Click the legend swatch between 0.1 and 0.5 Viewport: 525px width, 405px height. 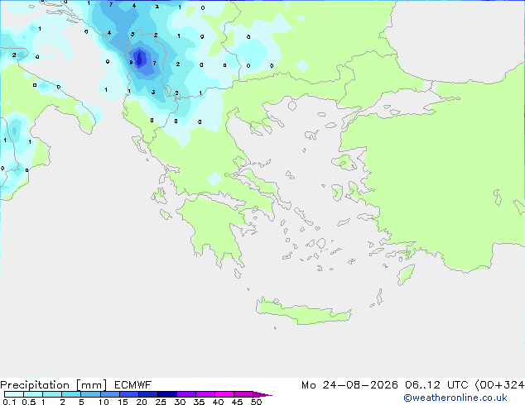tap(14, 394)
